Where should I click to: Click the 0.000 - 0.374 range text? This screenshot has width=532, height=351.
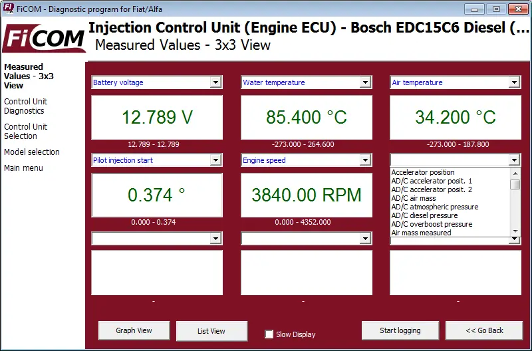point(154,222)
